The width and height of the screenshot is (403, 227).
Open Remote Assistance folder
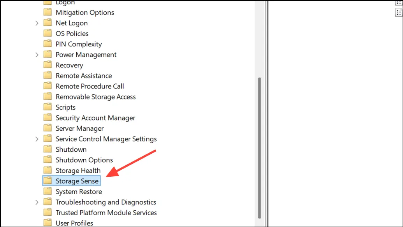pyautogui.click(x=84, y=76)
